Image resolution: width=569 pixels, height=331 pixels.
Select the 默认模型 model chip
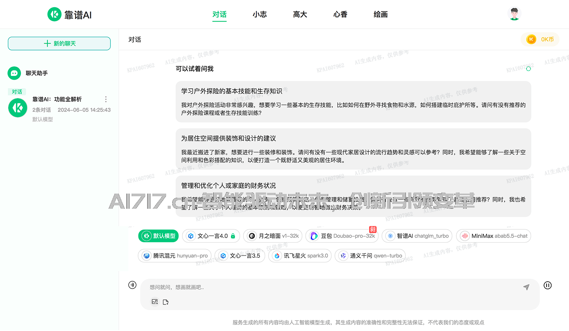tap(159, 236)
